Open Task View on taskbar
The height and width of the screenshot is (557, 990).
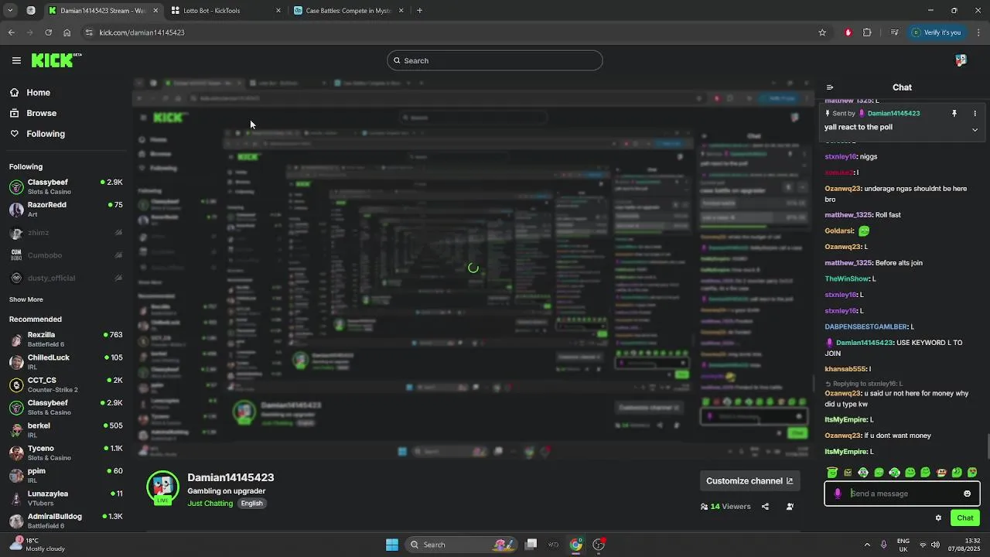(531, 545)
